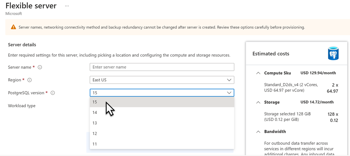Choose version 12 in the dropdown list

coord(162,134)
